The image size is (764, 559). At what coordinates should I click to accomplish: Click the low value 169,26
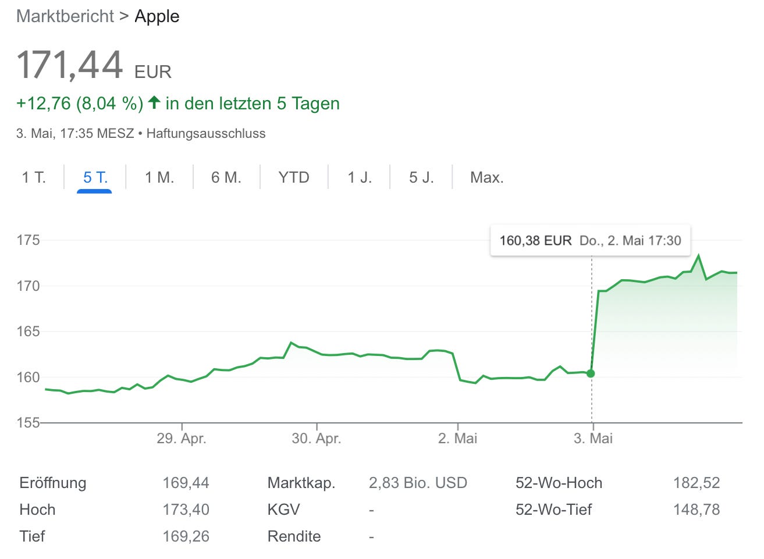tap(186, 536)
